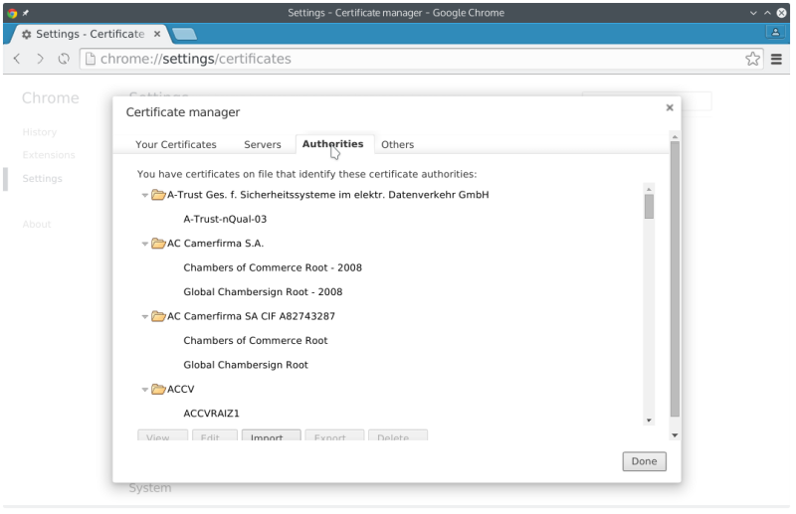Collapse AC Camerfirma SA CIF A82743287 group
The width and height of the screenshot is (796, 514).
(145, 317)
